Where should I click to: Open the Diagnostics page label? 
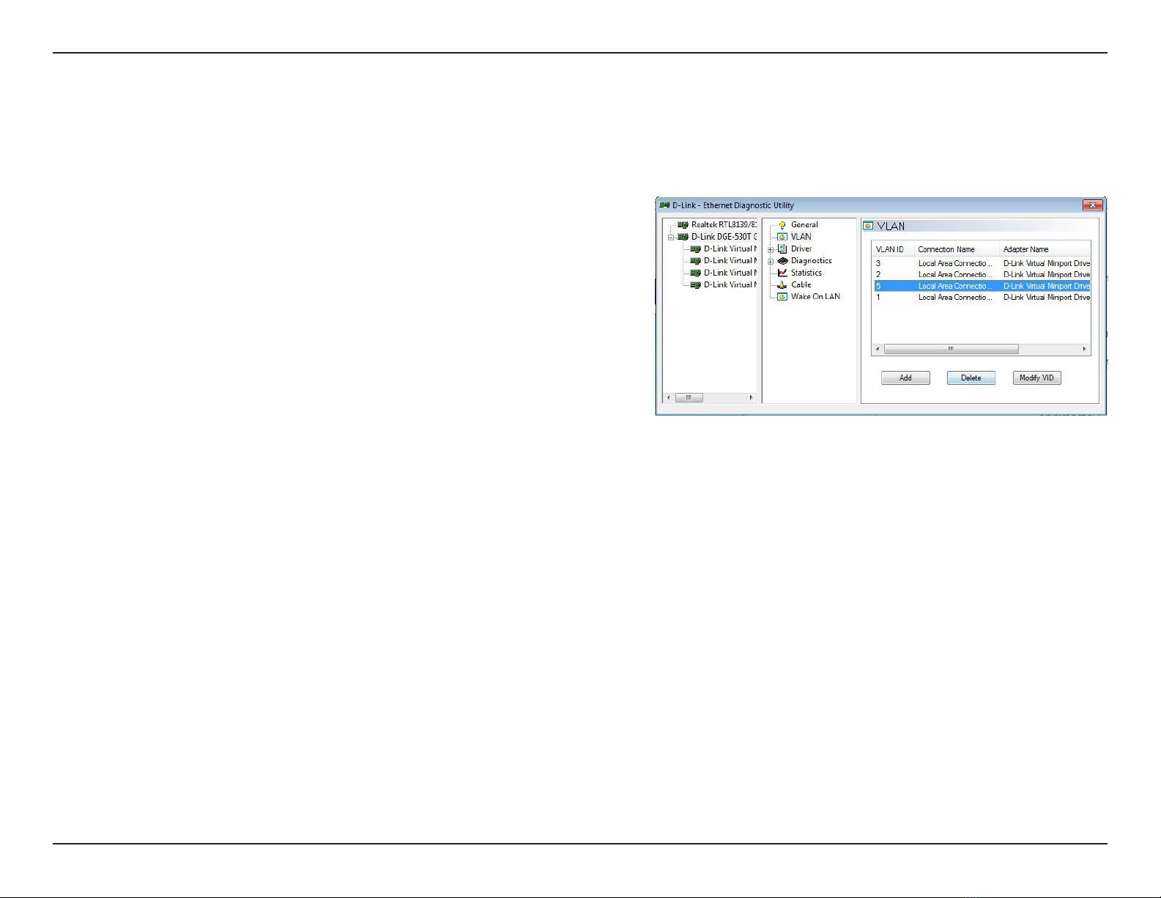click(x=811, y=261)
